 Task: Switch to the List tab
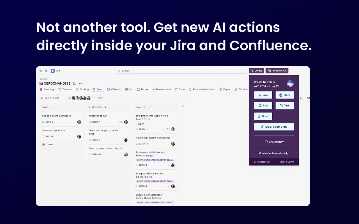(x=129, y=89)
